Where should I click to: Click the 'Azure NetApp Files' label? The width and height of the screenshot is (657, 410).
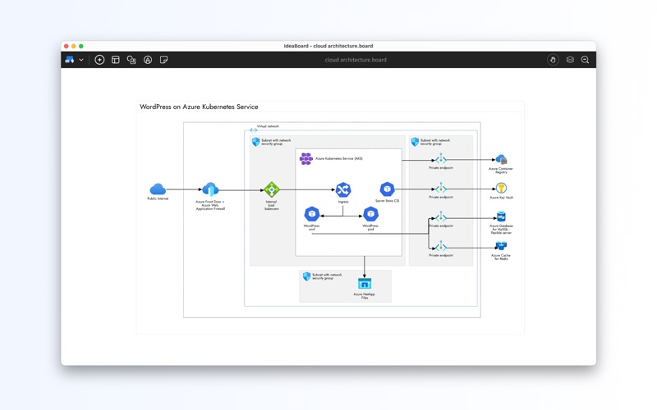(364, 296)
